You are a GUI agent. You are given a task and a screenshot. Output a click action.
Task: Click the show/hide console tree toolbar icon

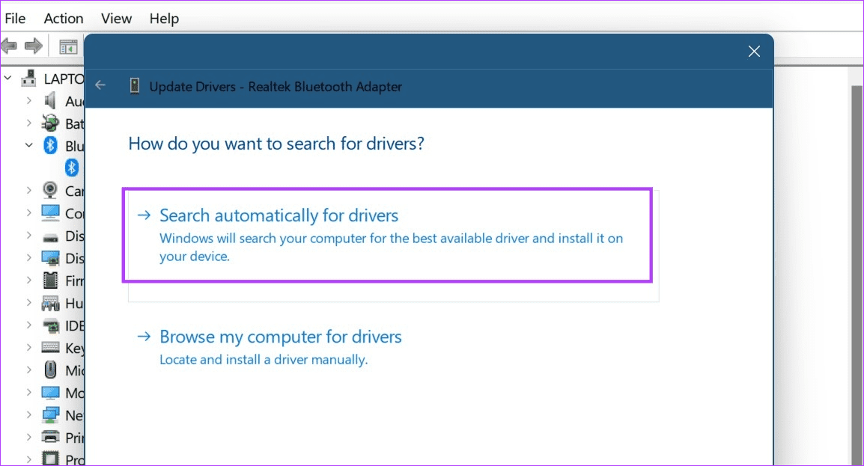click(68, 47)
